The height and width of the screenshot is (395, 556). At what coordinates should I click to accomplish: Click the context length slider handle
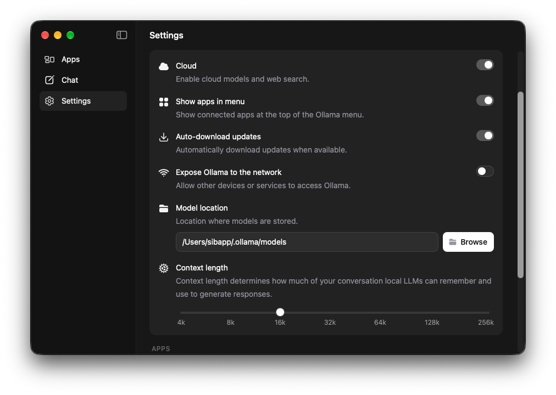click(280, 312)
